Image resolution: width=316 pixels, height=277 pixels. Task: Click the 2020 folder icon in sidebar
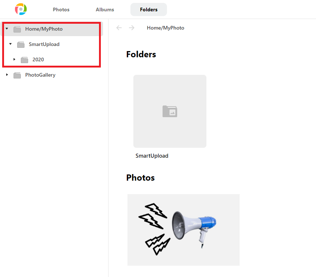point(24,60)
